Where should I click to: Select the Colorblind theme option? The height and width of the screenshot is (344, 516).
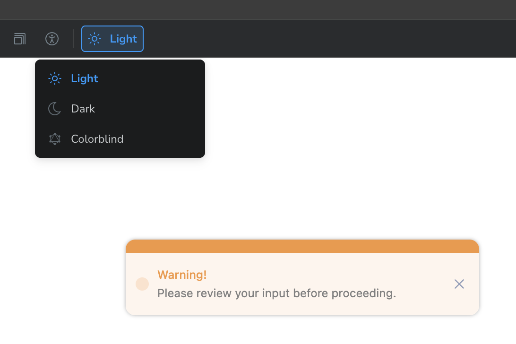tap(97, 139)
